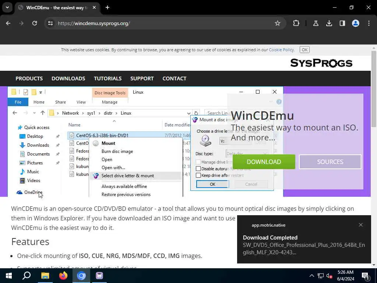This screenshot has height=283, width=377.
Task: Switch to the Chrome taskbar icon
Action: [x=81, y=276]
